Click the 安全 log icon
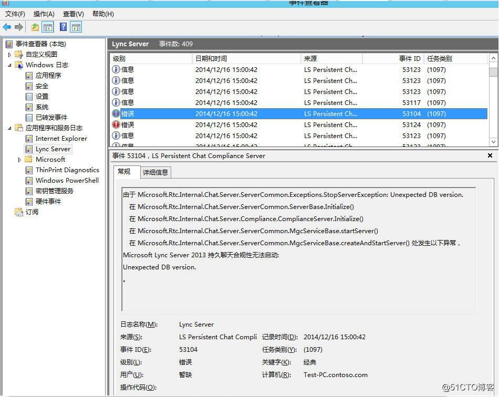499x397 pixels. 29,86
